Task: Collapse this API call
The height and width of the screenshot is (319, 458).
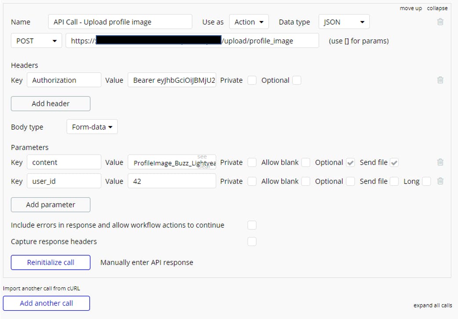Action: [x=437, y=8]
